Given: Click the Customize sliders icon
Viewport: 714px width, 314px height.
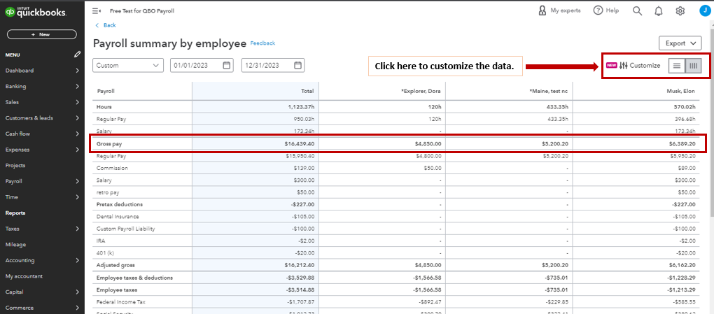Looking at the screenshot, I should click(624, 66).
